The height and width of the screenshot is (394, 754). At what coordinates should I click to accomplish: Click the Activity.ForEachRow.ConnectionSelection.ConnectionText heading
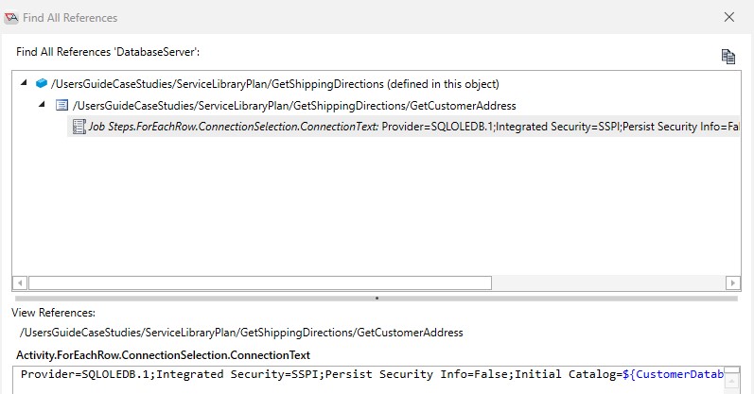coord(163,355)
